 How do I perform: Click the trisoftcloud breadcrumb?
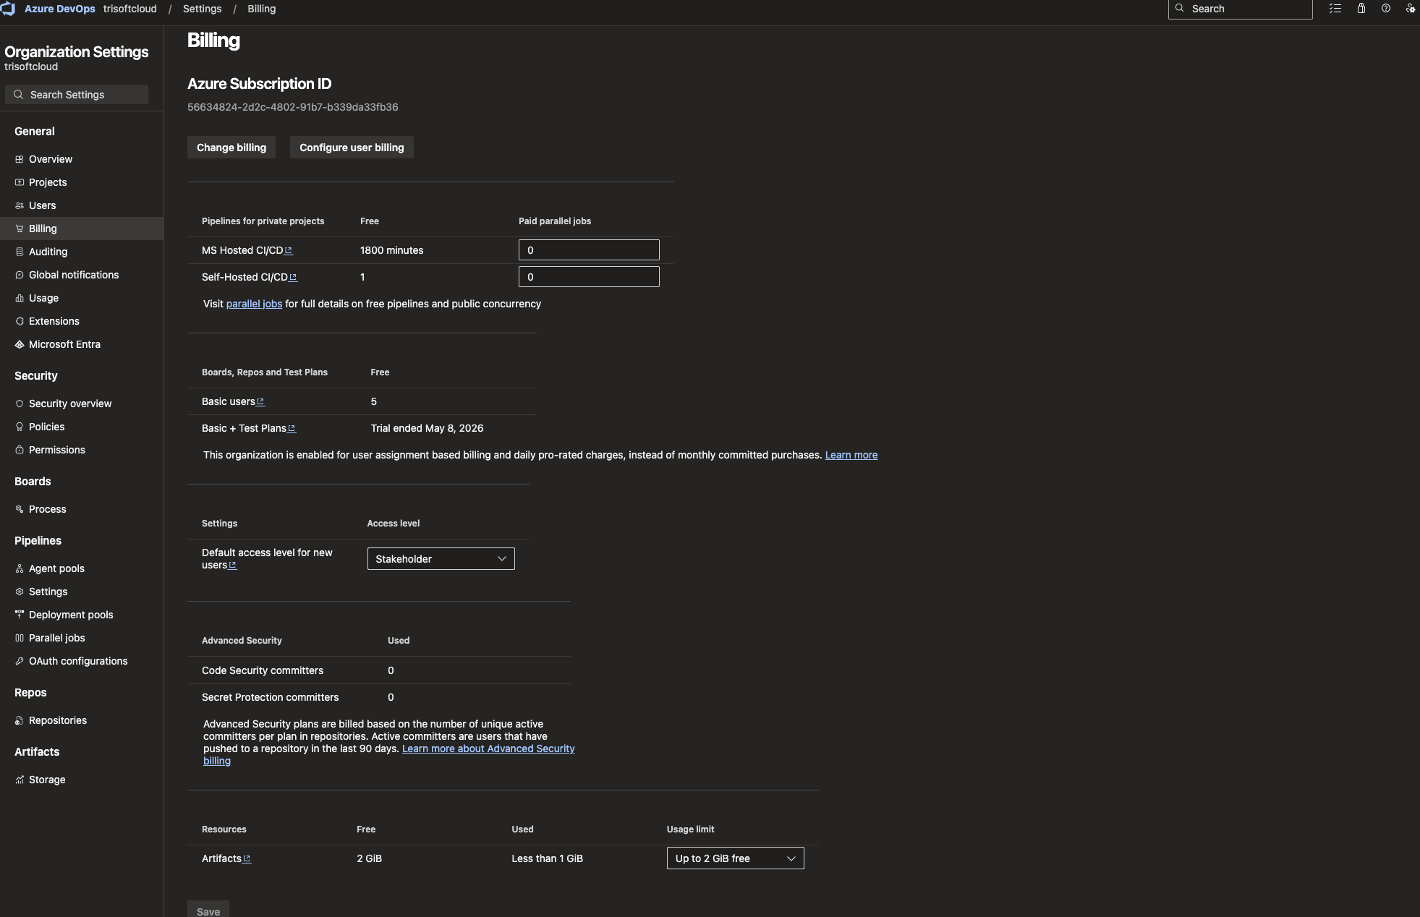[x=130, y=9]
